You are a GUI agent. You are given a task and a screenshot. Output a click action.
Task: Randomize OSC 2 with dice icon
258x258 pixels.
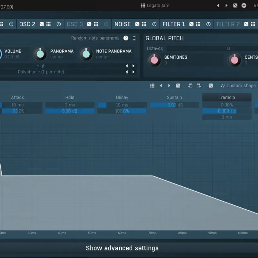point(42,24)
